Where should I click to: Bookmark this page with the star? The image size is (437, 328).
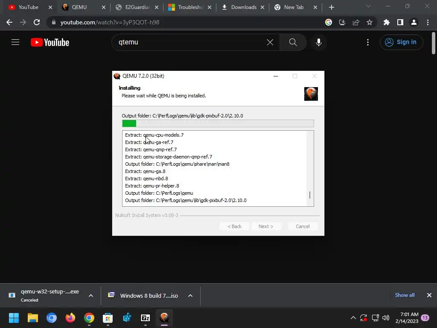click(x=370, y=22)
